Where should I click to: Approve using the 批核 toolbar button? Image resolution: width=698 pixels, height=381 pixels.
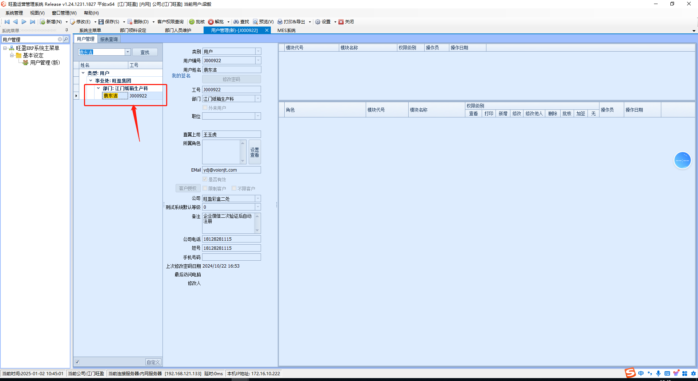[x=197, y=22]
